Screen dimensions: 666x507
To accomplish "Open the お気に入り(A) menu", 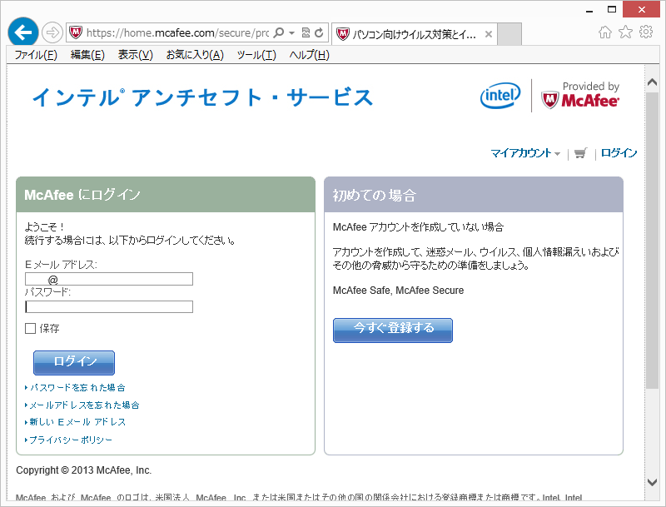I will click(195, 55).
